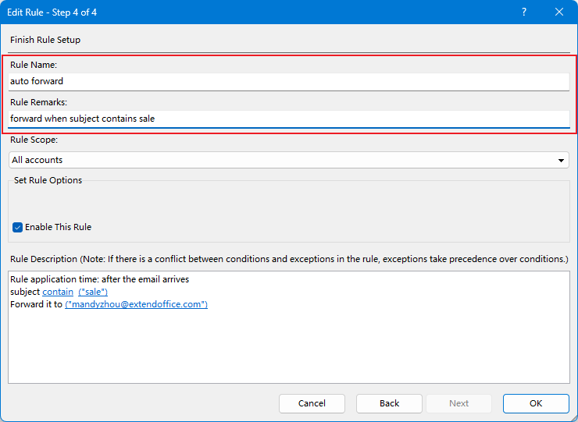Tick the Enable This Rule checkbox
This screenshot has width=578, height=422.
pos(17,227)
